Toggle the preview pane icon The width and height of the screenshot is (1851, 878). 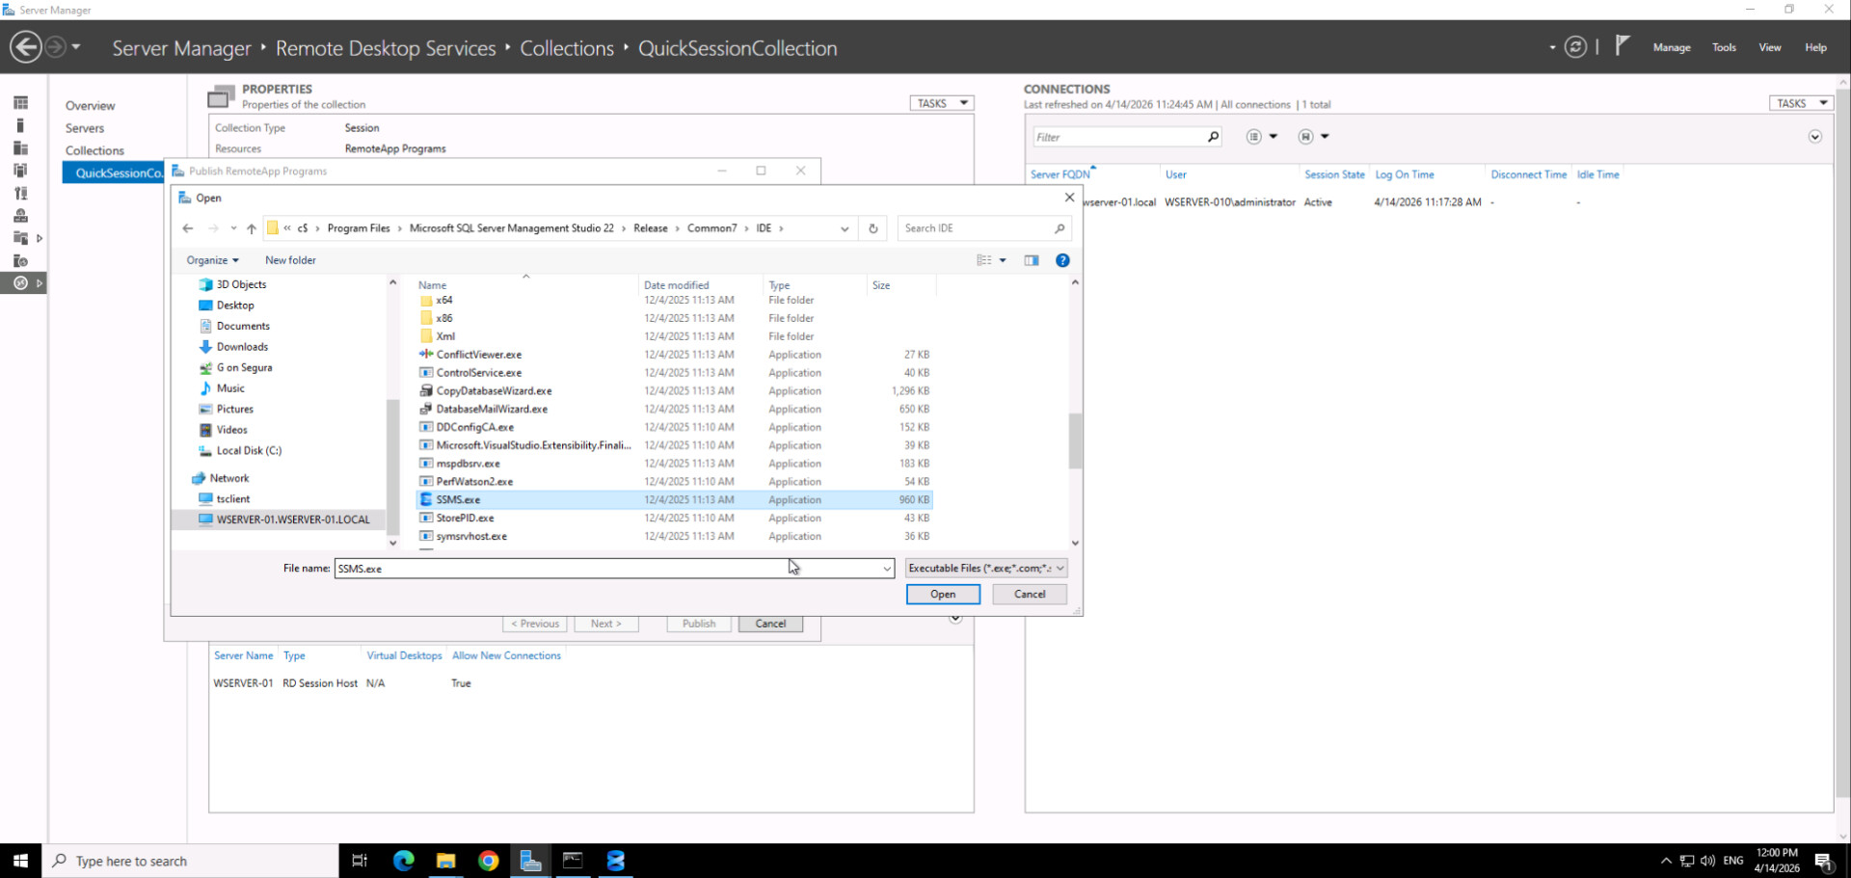coord(1032,260)
